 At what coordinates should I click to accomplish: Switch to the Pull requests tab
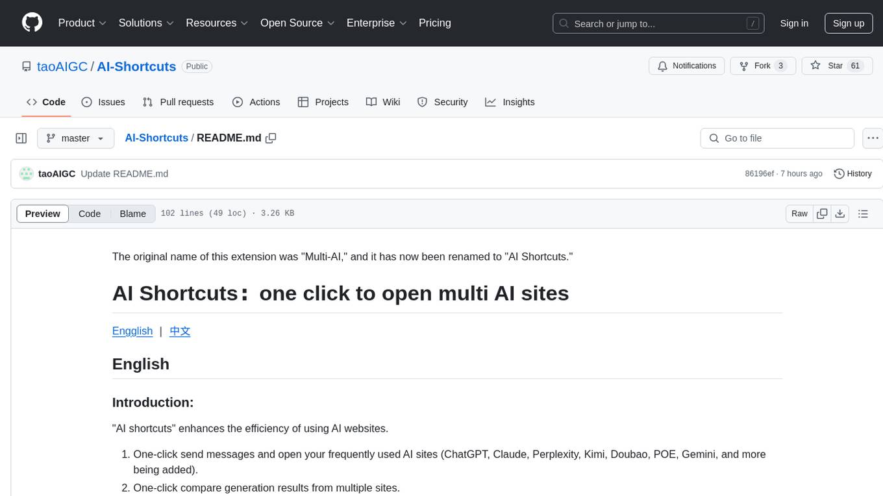(178, 102)
